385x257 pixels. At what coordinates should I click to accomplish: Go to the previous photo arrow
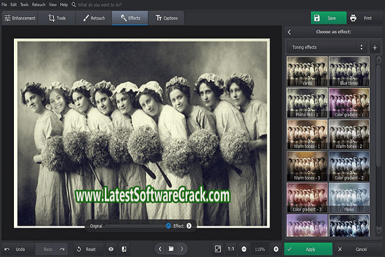click(x=159, y=249)
